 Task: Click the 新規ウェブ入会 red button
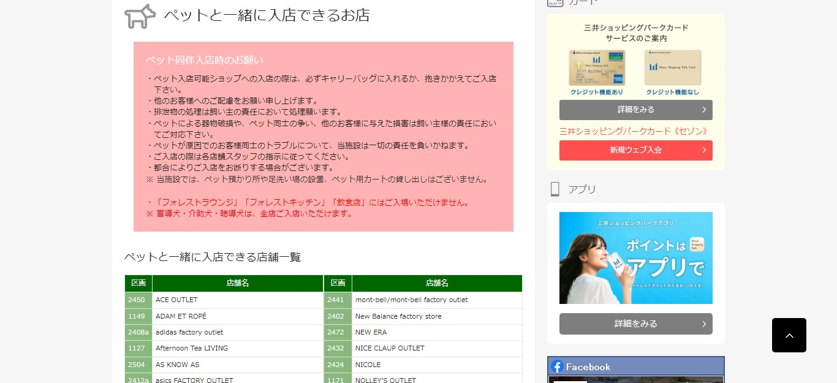click(636, 150)
